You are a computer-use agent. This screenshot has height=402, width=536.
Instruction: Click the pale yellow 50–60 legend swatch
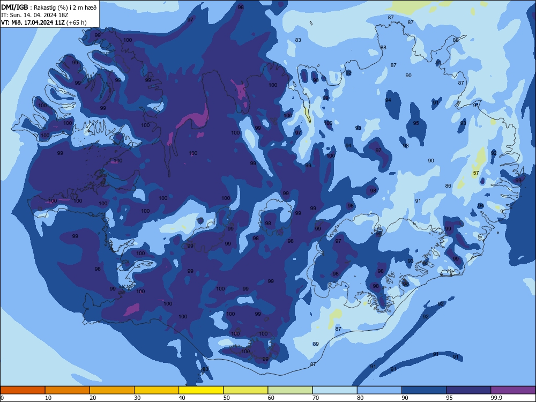tap(246, 390)
